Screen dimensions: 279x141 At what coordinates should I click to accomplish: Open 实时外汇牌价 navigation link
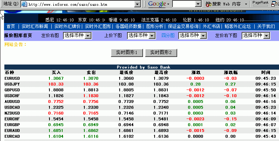[67, 26]
